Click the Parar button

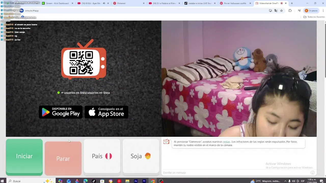point(63,158)
